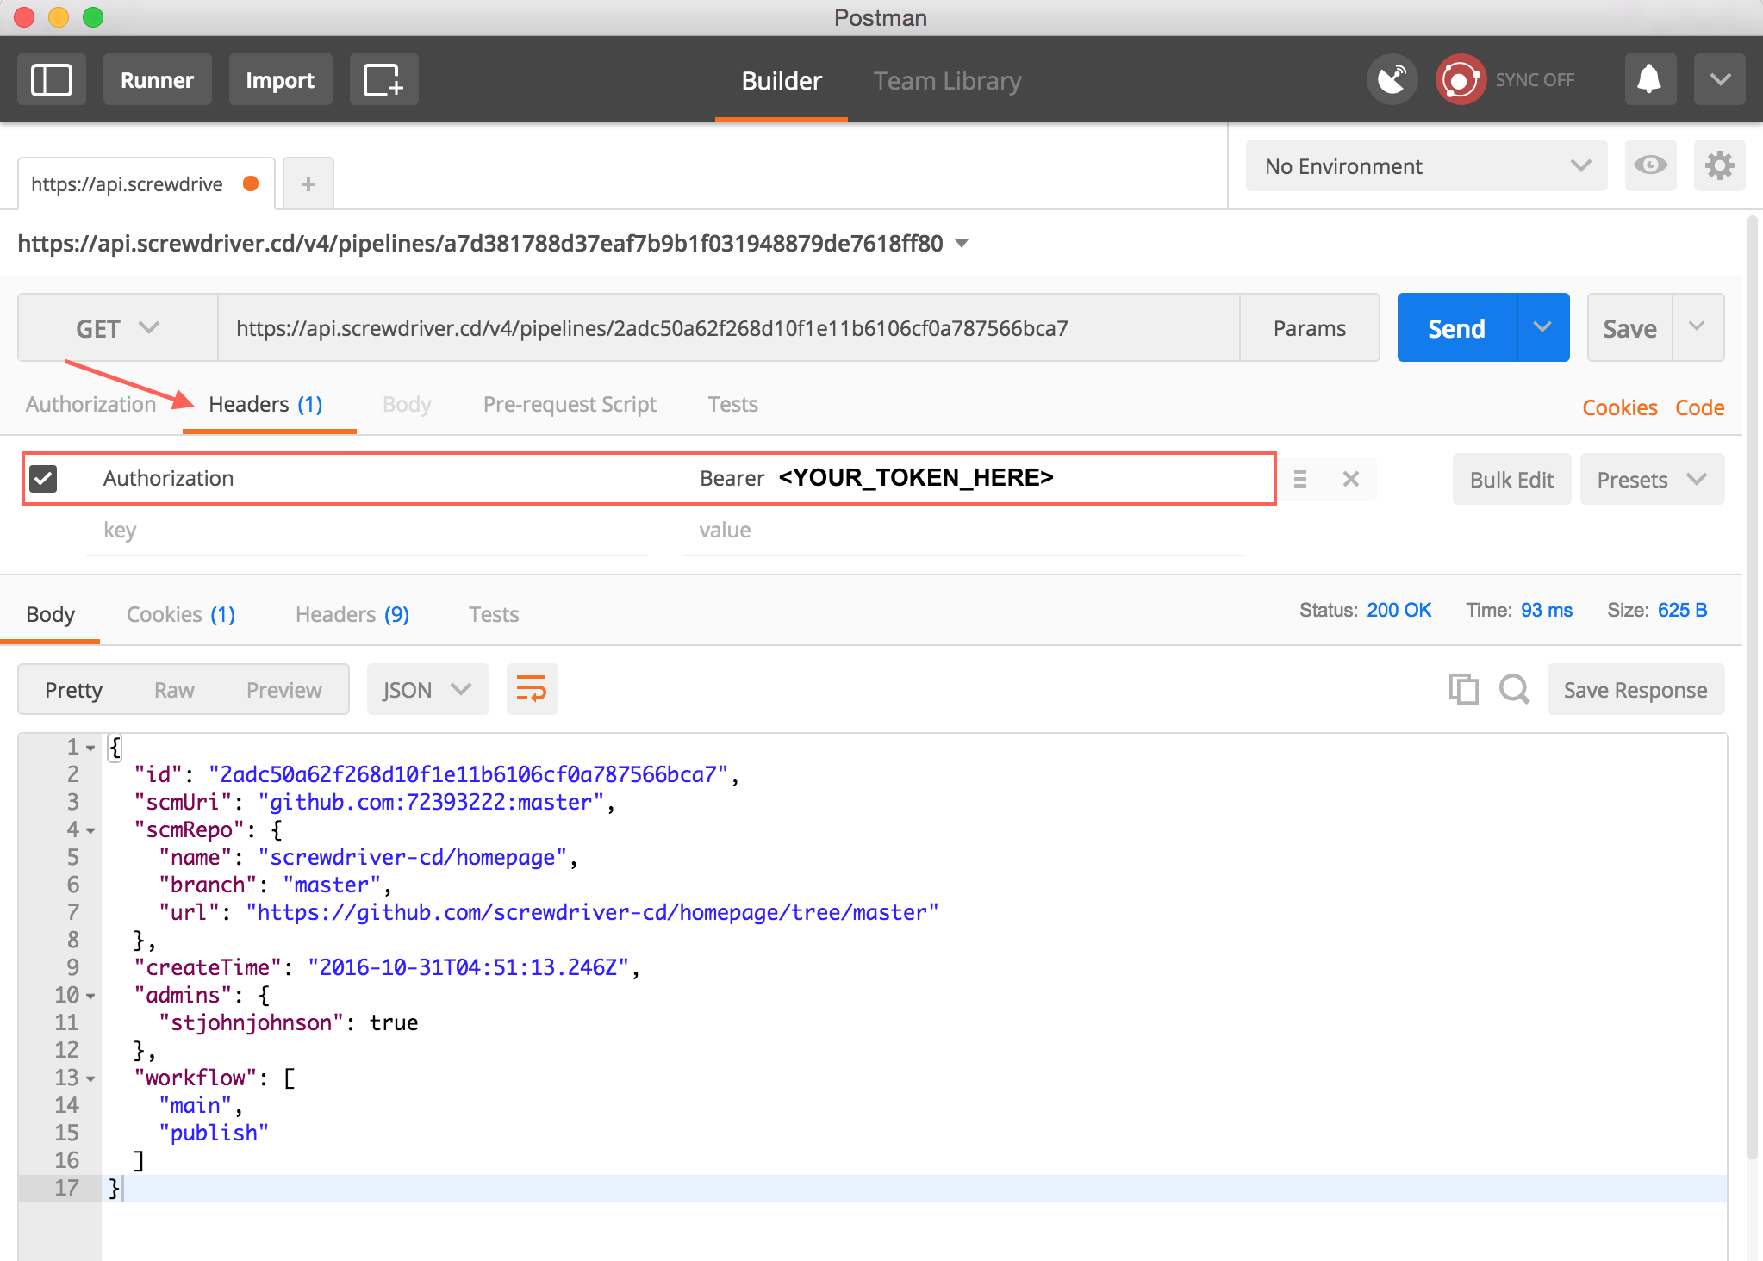Toggle the sidebar panel icon
This screenshot has width=1763, height=1261.
[x=52, y=80]
